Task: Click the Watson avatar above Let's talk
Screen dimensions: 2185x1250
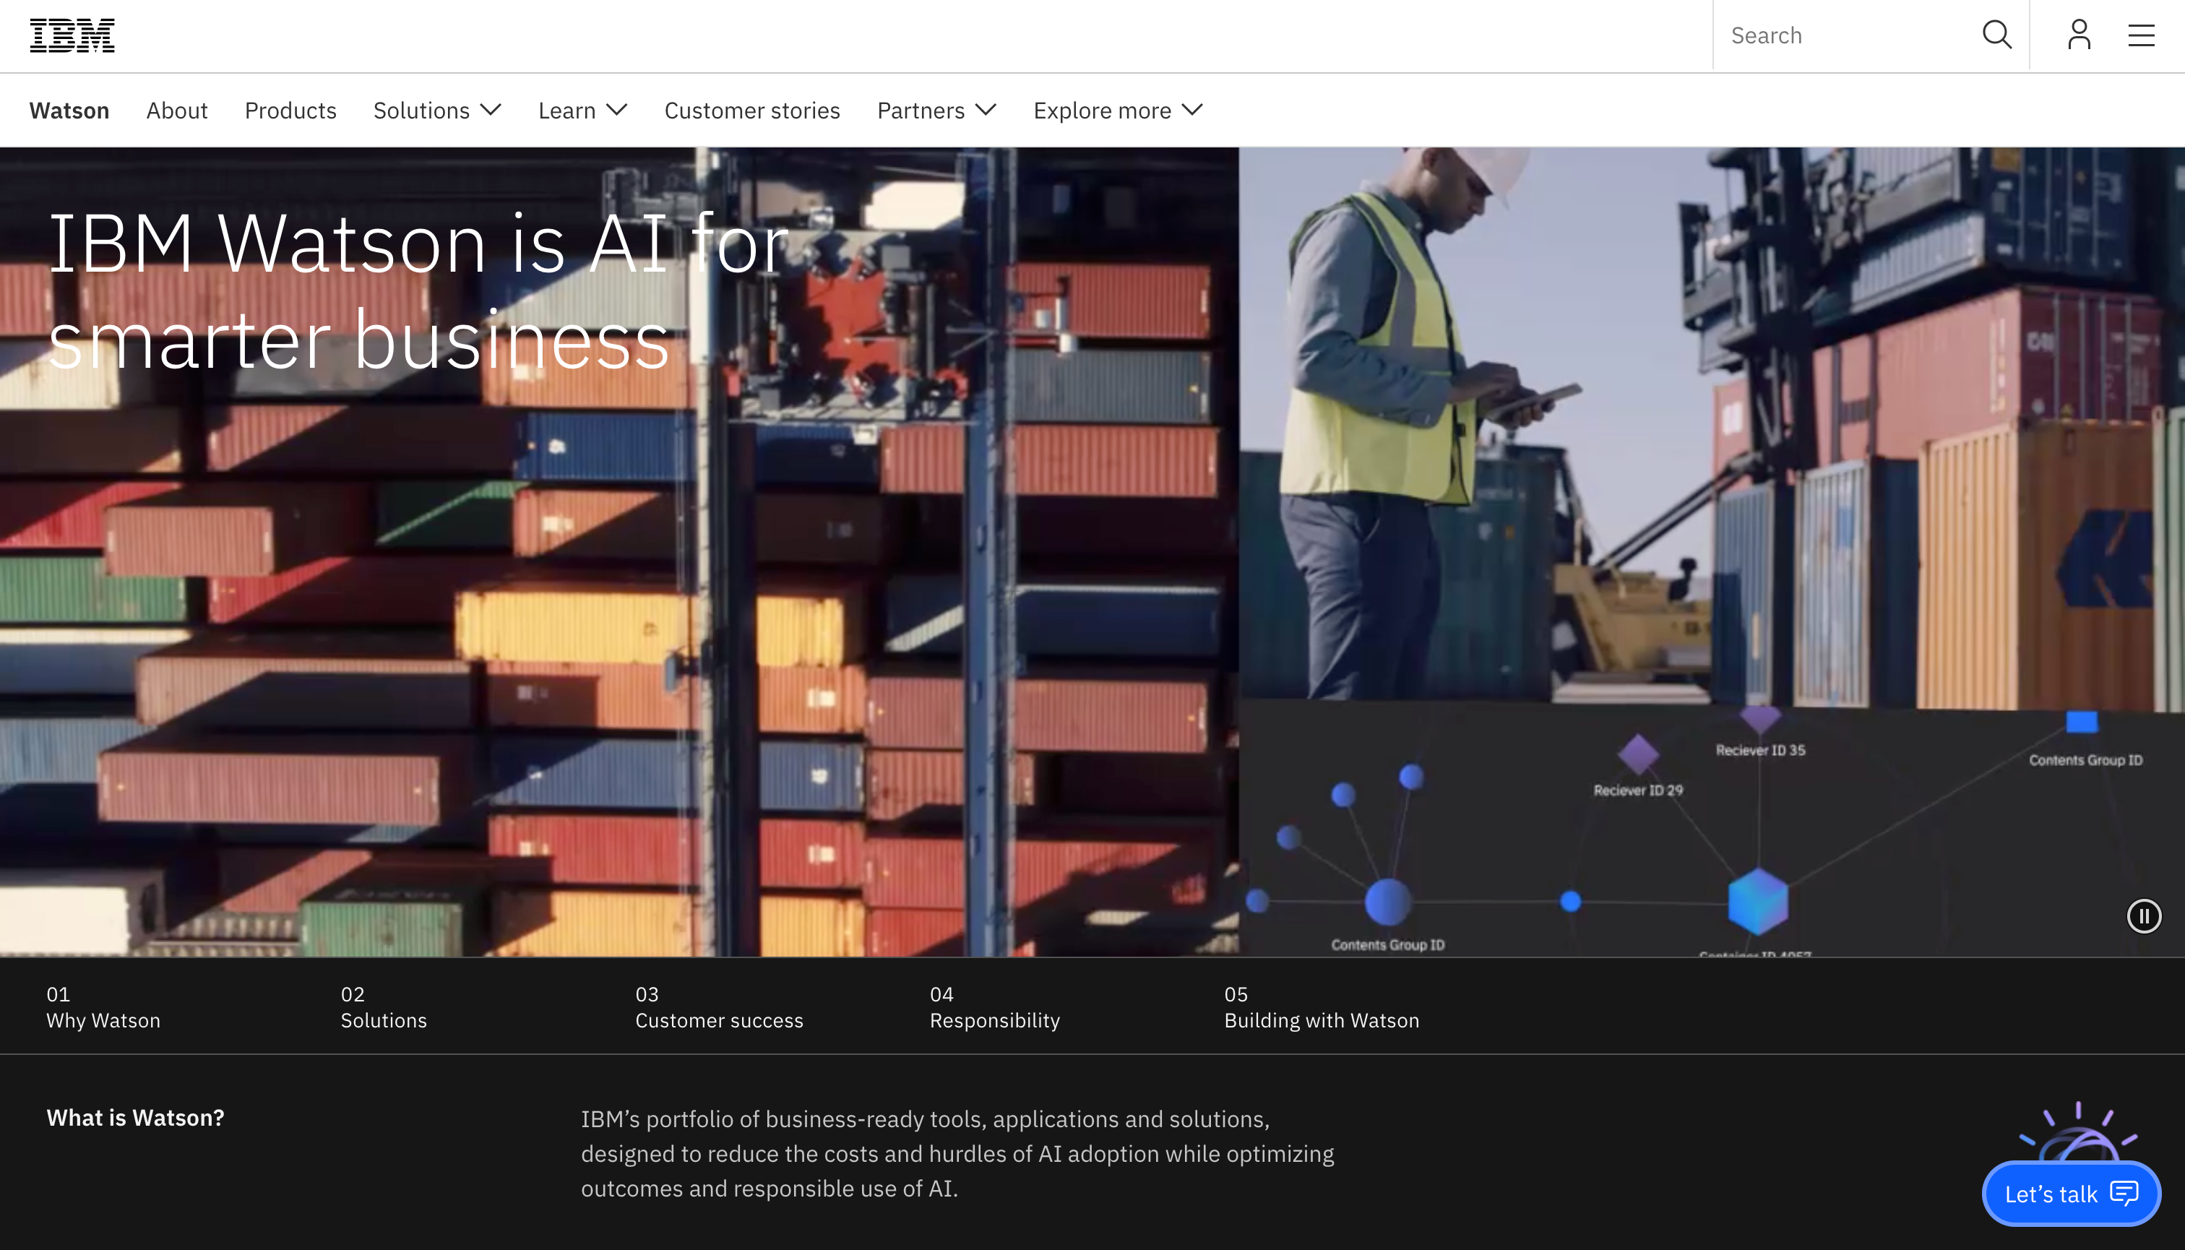Action: pos(2077,1131)
